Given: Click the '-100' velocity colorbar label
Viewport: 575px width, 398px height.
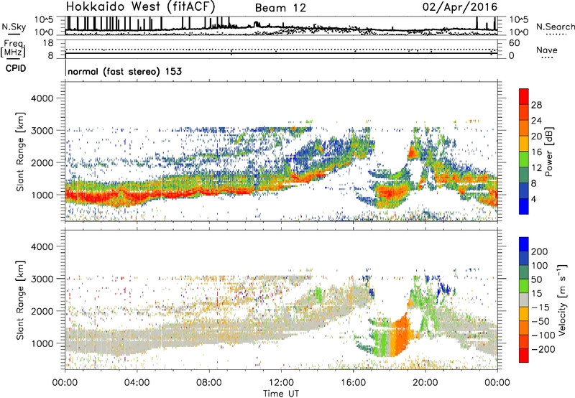Looking at the screenshot, I should tap(543, 335).
